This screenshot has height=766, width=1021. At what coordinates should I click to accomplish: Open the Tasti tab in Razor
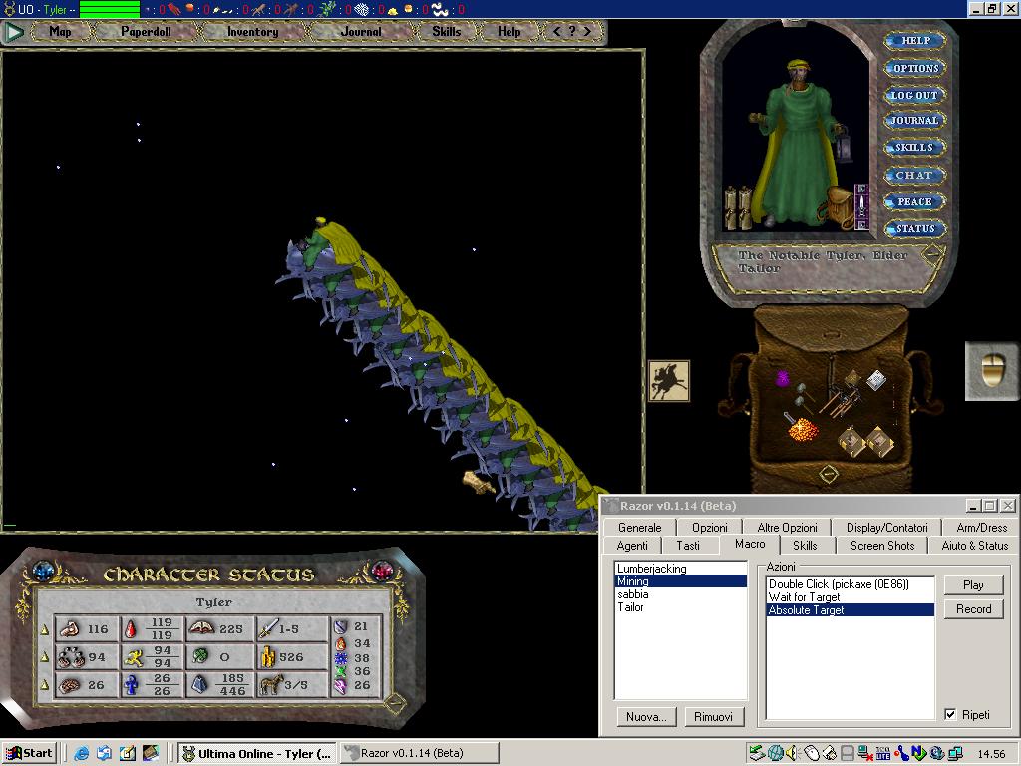tap(688, 546)
